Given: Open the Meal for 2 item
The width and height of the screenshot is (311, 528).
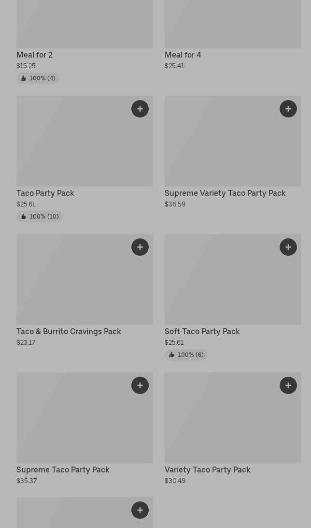Looking at the screenshot, I should (x=34, y=55).
